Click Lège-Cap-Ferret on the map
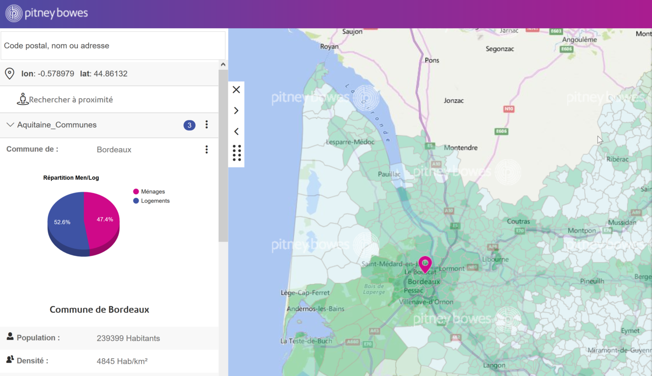652x376 pixels. (305, 293)
